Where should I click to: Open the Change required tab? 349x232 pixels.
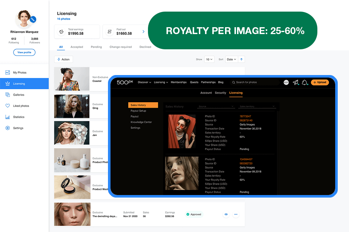click(121, 47)
